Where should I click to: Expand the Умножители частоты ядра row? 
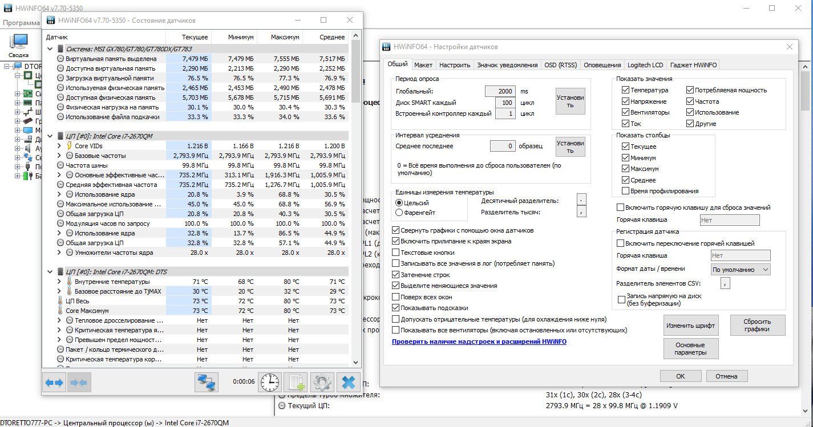[59, 253]
